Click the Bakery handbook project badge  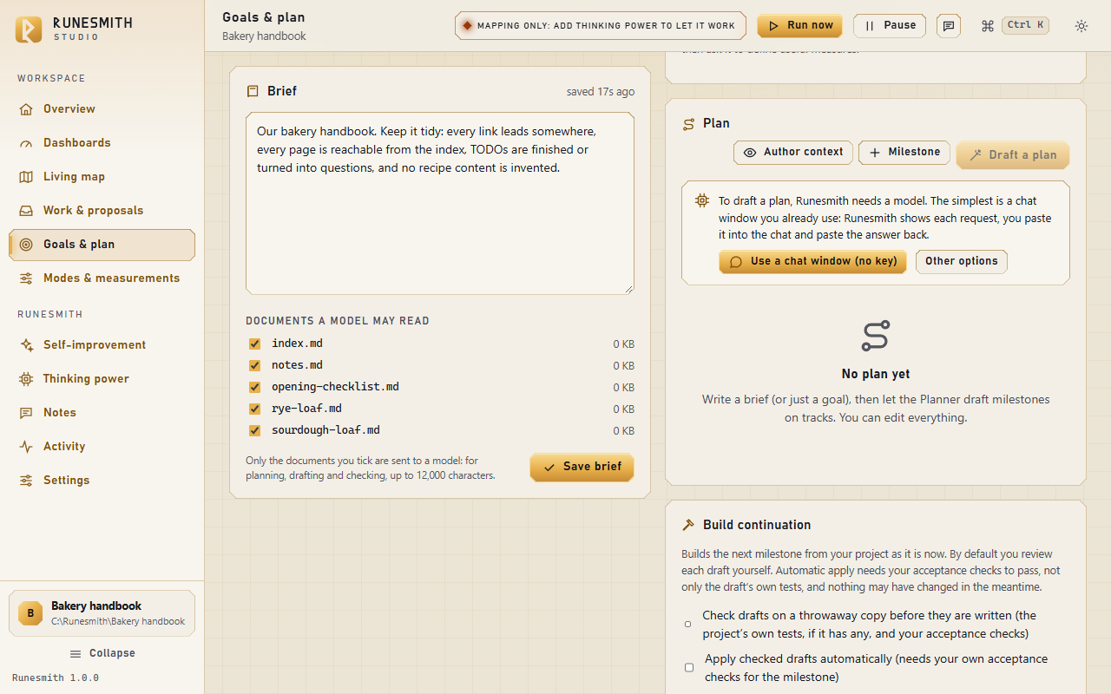(30, 613)
